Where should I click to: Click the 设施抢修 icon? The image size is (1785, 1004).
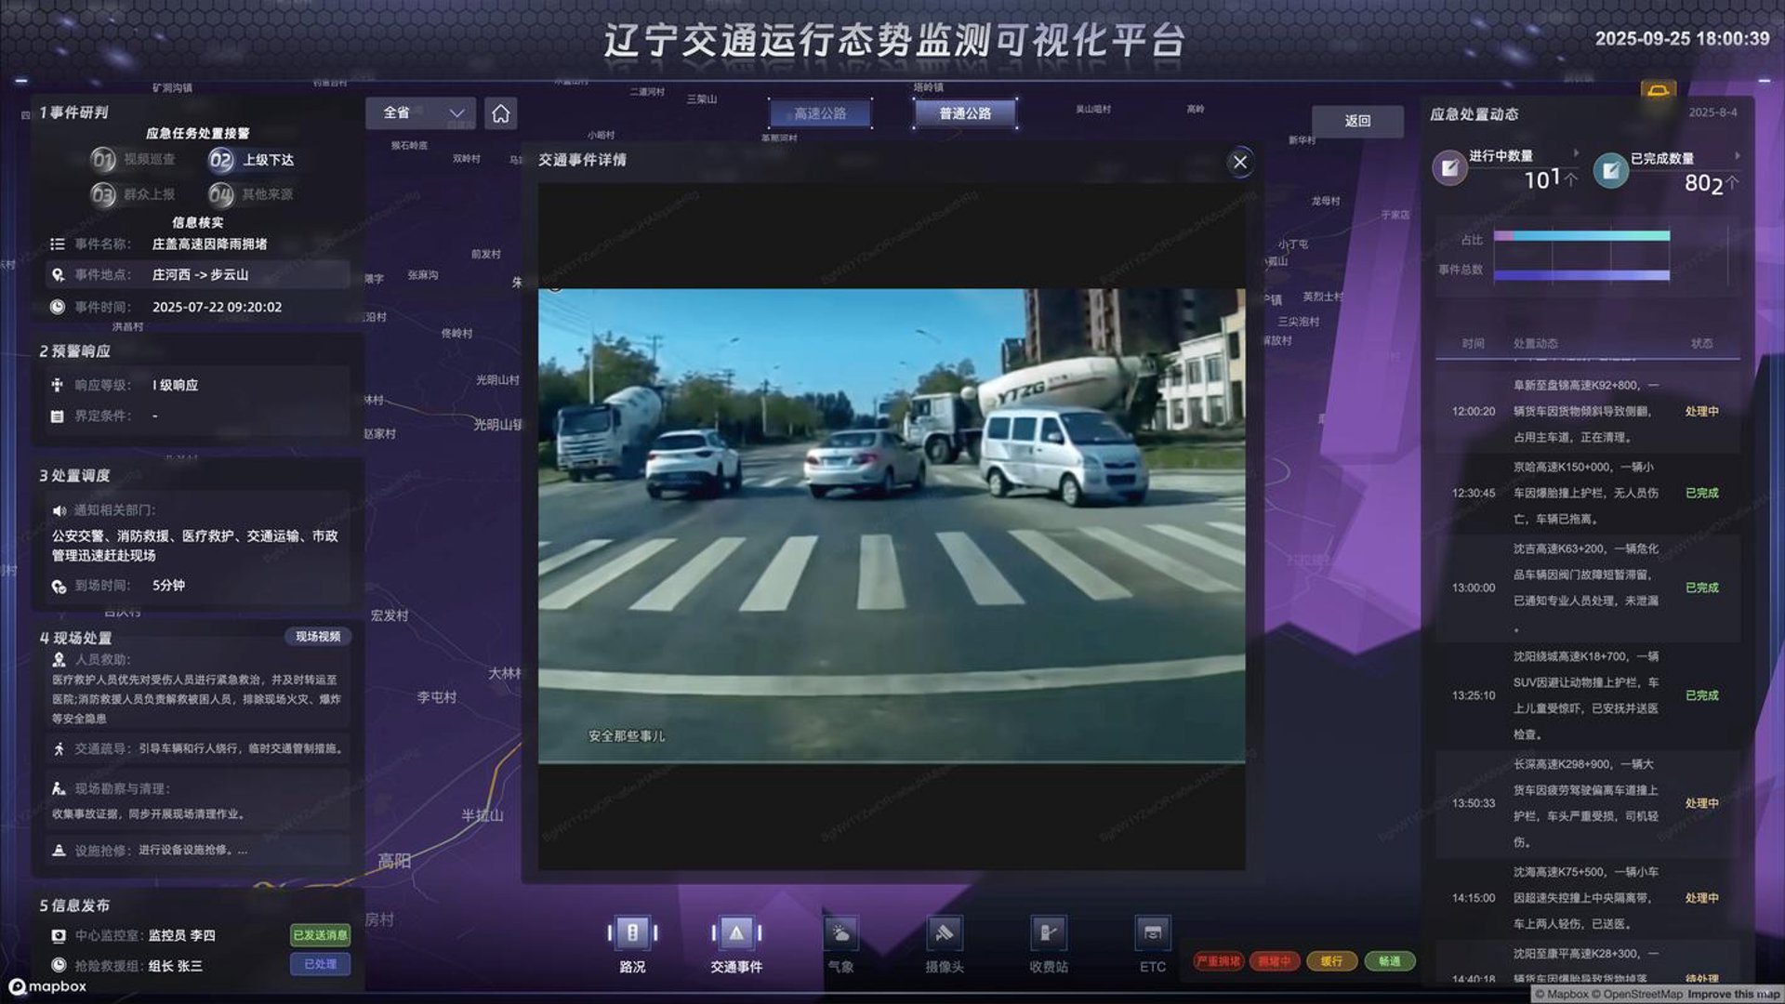tap(59, 850)
